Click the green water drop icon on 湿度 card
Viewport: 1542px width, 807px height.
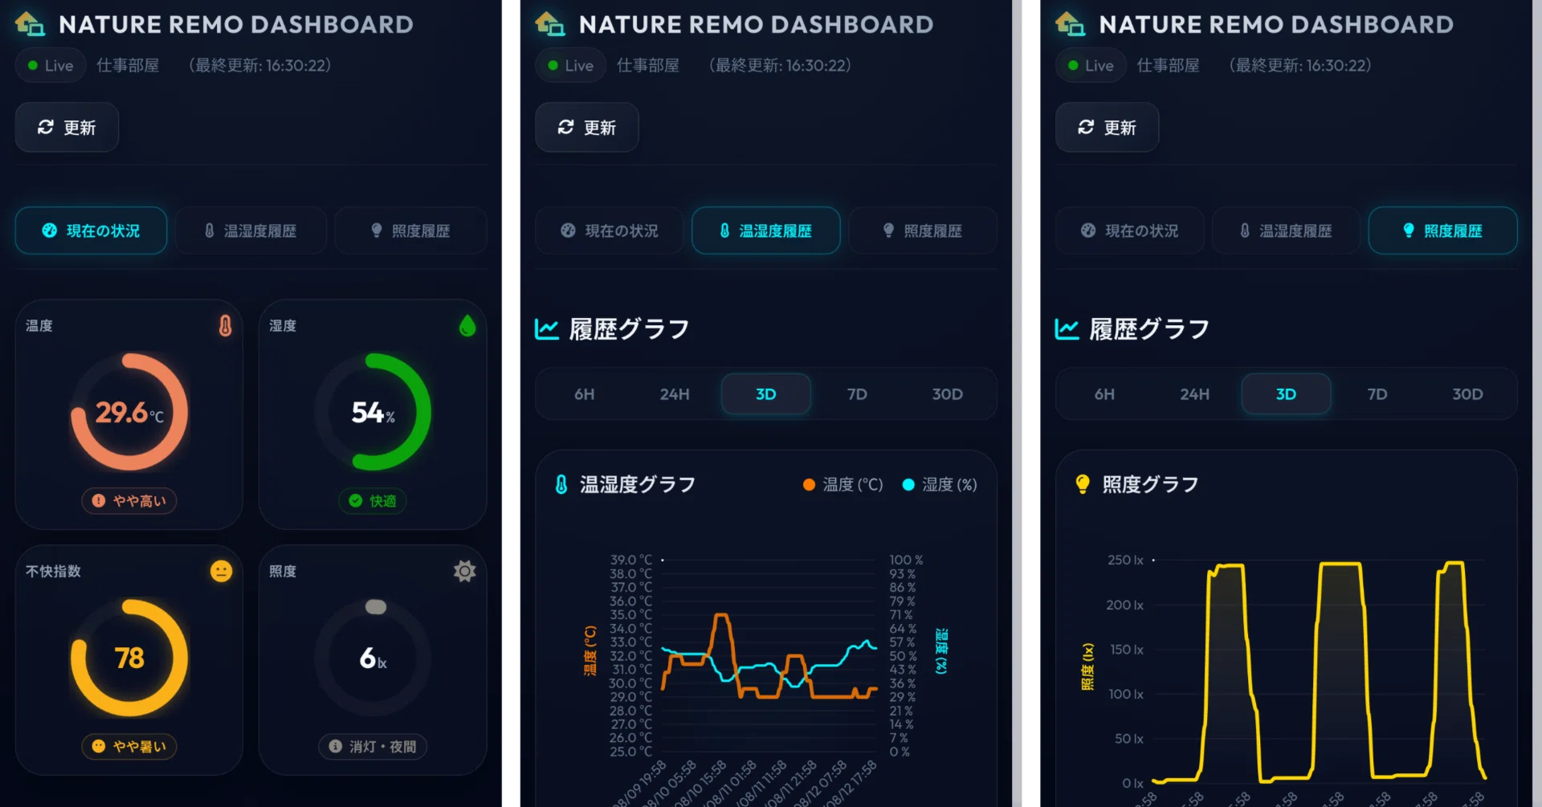click(x=467, y=325)
